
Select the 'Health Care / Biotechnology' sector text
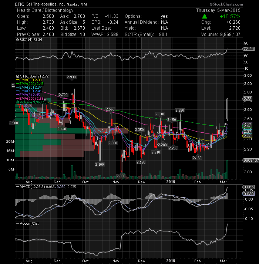point(45,10)
